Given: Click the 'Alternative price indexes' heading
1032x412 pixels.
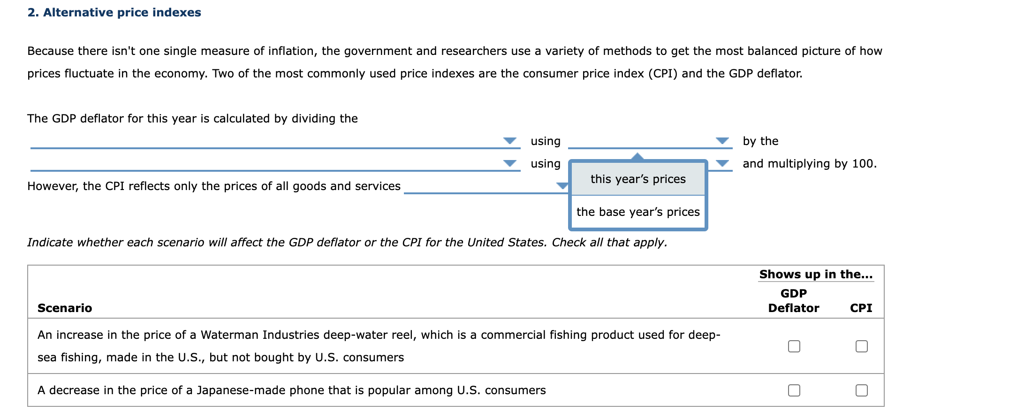Looking at the screenshot, I should pos(114,13).
